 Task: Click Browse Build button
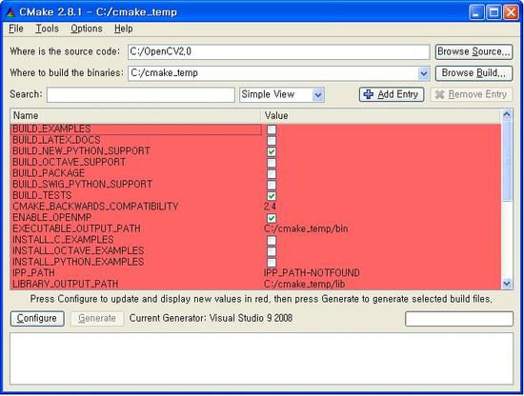pos(474,73)
